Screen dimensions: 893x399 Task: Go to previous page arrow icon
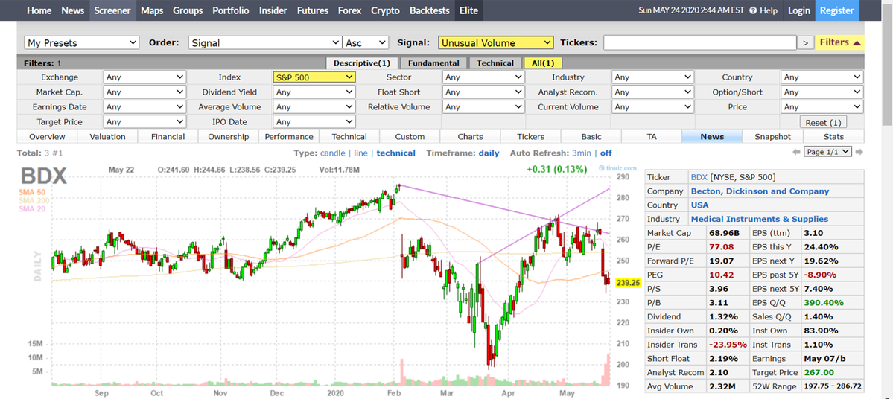click(797, 152)
